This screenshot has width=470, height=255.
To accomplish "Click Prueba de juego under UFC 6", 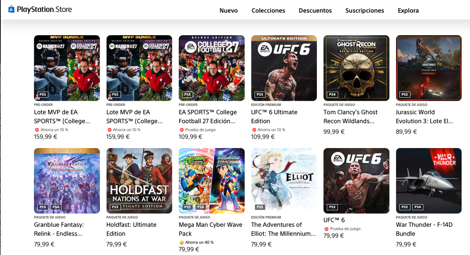I will 345,229.
